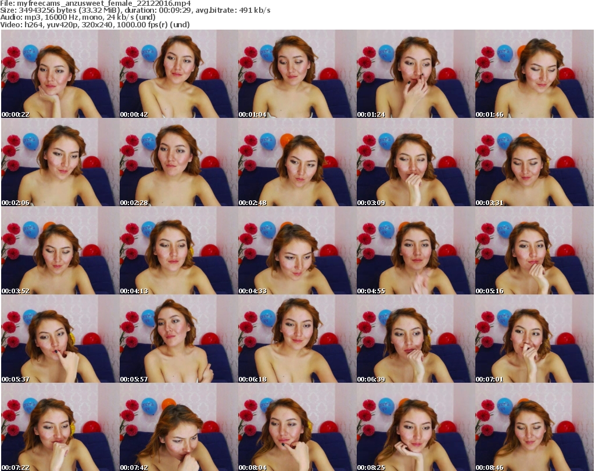Select the frame marked 00:07:22
Viewport: 595px width, 471px height.
pyautogui.click(x=60, y=427)
